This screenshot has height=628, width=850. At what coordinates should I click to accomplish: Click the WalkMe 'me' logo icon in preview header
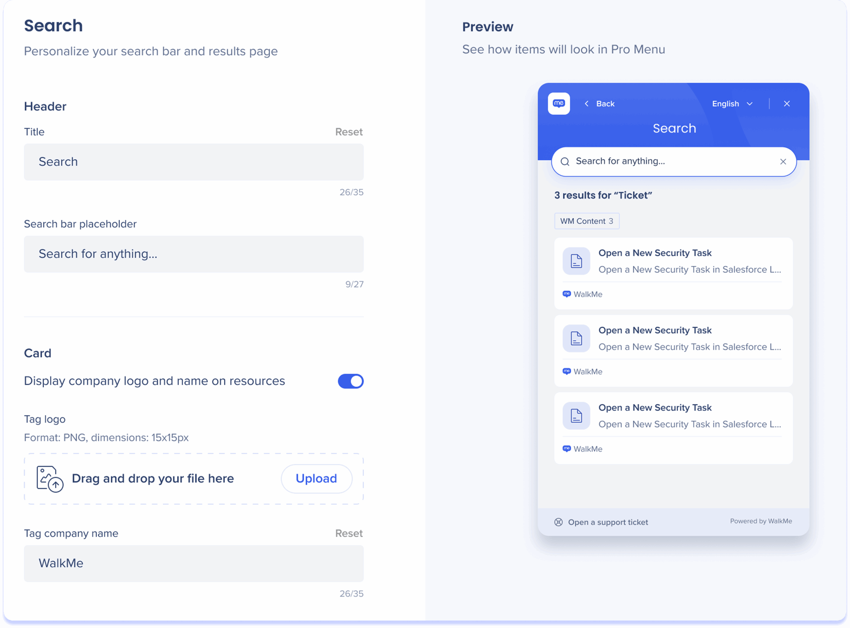(559, 104)
